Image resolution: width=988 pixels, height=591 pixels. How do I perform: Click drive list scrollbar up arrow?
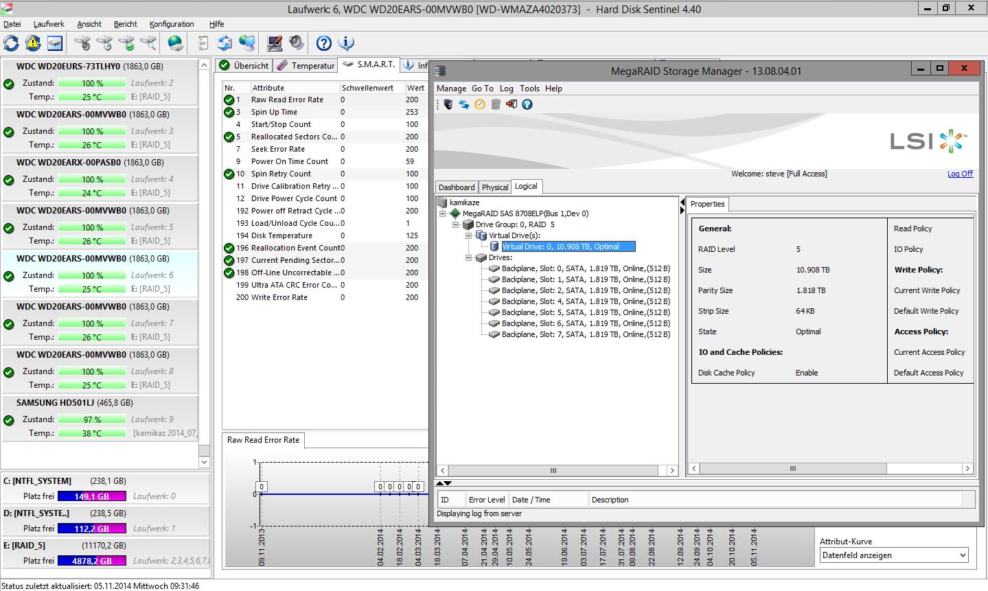click(x=204, y=65)
